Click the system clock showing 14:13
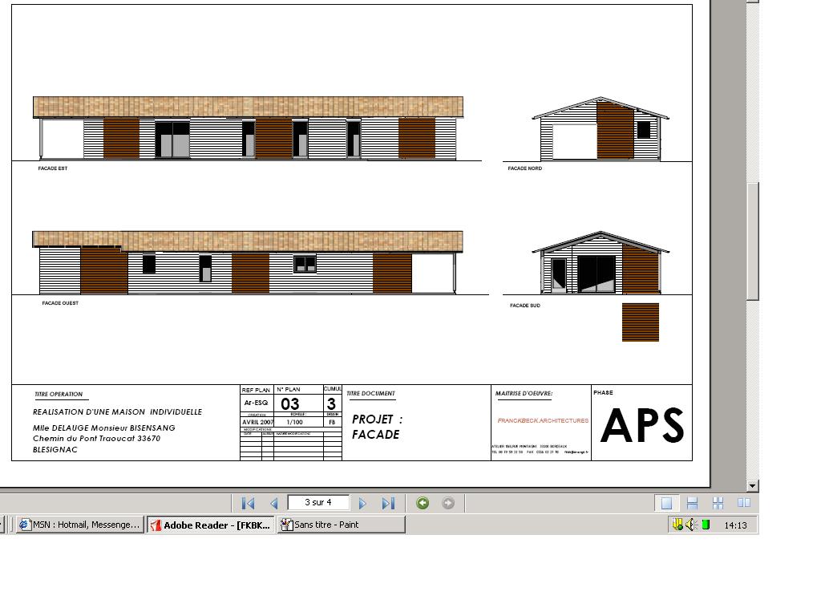 click(735, 525)
